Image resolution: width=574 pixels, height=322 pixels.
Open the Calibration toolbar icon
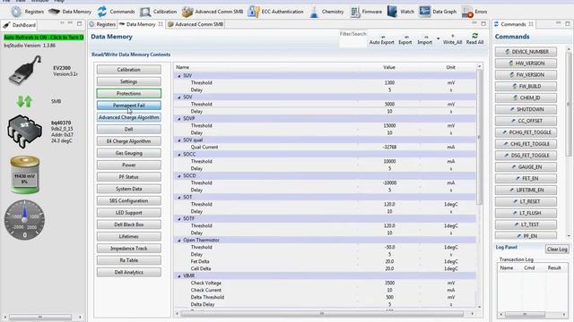click(145, 12)
